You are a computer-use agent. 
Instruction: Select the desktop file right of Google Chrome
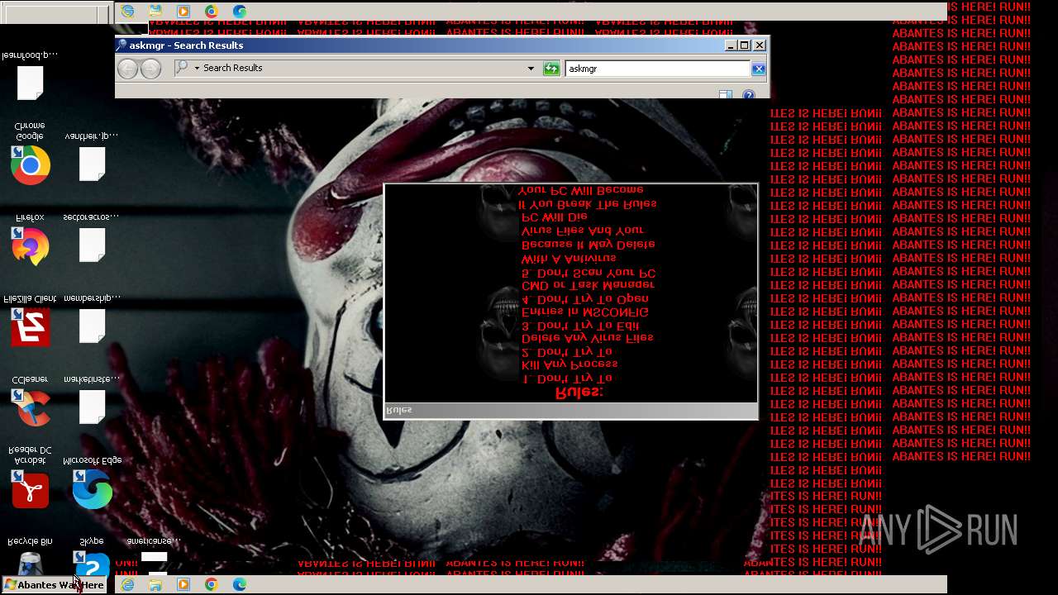pos(92,157)
